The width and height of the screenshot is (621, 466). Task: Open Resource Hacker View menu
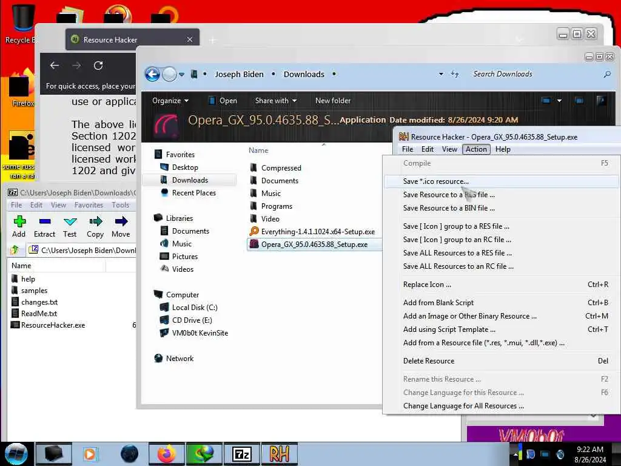tap(449, 149)
